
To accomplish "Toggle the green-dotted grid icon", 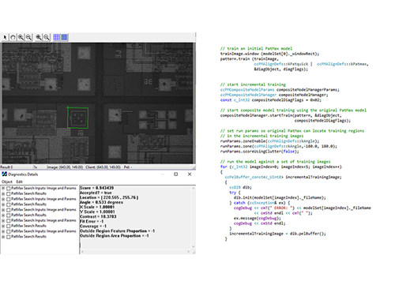I will 64,37.
